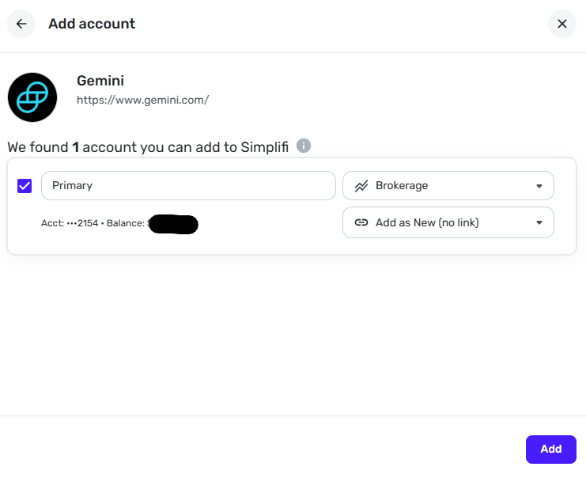
Task: Click the Brokerage chart line icon
Action: [x=361, y=186]
